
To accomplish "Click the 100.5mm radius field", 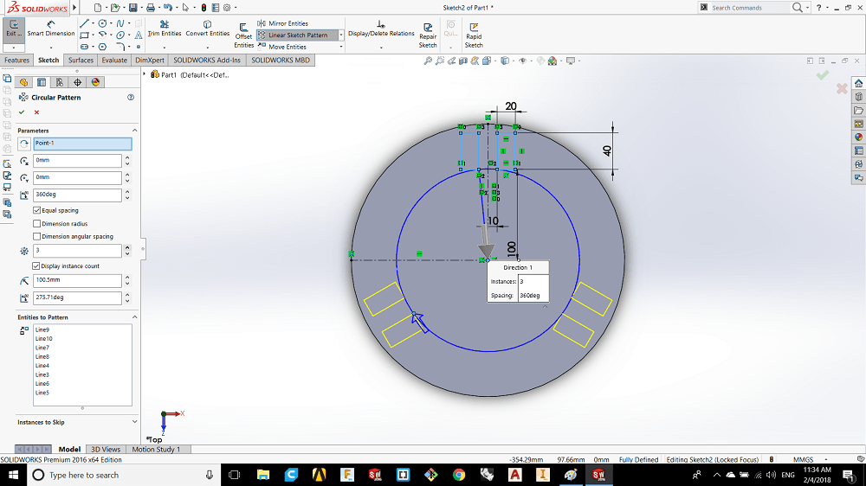I will pyautogui.click(x=77, y=280).
